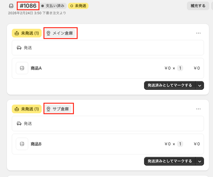
Task: Click the three-dot menu for サブ倉庫 fulfillment
Action: 198,109
